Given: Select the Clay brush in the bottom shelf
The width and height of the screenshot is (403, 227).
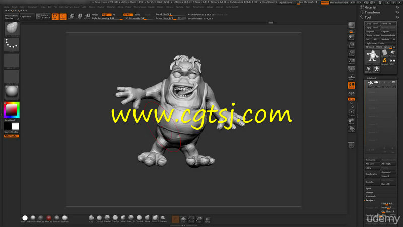Looking at the screenshot, I should point(91,218).
